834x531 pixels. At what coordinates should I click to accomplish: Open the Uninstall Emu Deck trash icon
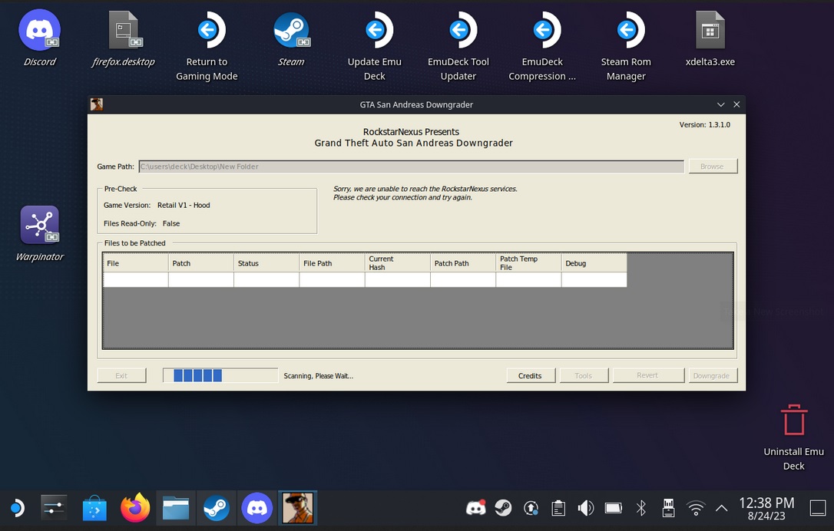pyautogui.click(x=793, y=421)
